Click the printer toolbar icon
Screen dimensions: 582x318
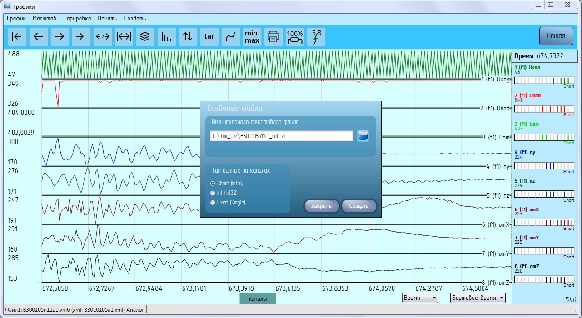(273, 37)
